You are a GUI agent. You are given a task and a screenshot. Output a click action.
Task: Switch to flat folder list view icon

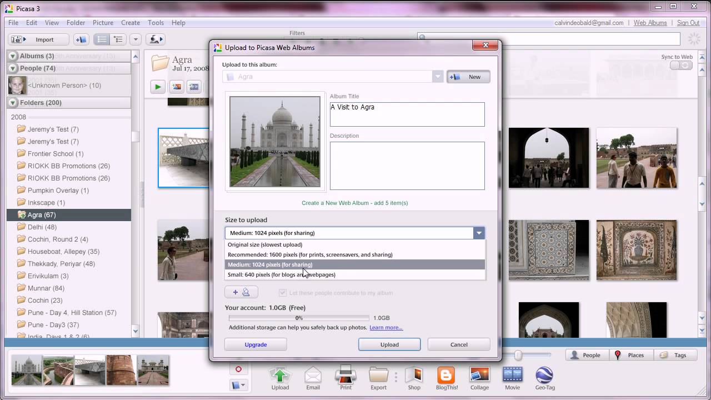[x=101, y=39]
